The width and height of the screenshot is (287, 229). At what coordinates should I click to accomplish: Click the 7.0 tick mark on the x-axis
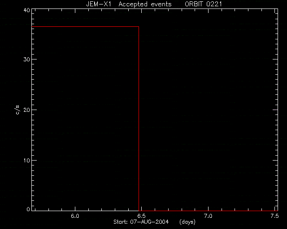pyautogui.click(x=208, y=209)
